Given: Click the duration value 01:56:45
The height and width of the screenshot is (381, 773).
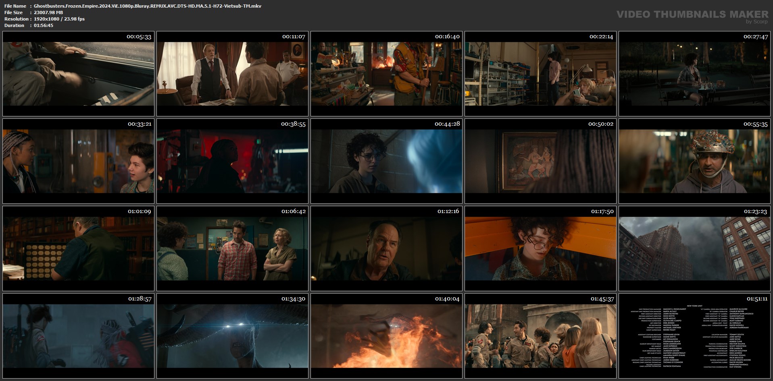Looking at the screenshot, I should [x=44, y=25].
